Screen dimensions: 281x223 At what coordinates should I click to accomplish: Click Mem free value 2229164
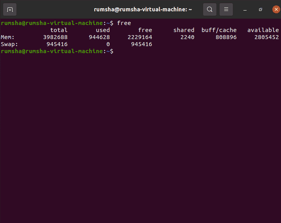[x=140, y=37]
